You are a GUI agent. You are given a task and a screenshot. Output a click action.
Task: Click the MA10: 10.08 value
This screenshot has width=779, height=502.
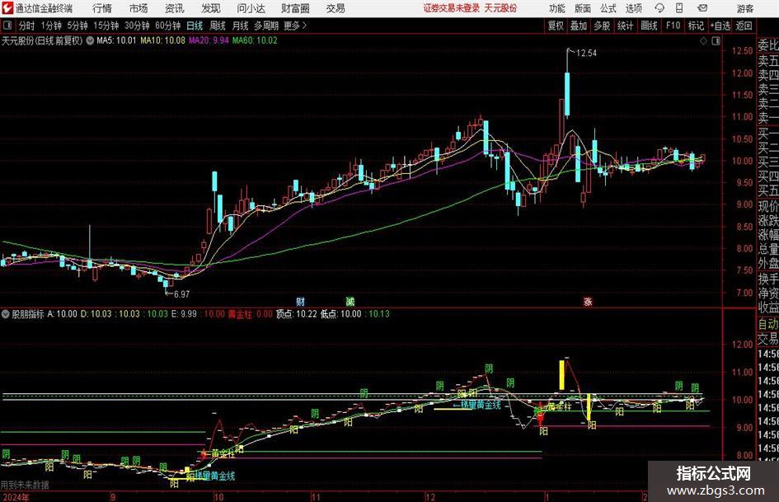pyautogui.click(x=163, y=40)
